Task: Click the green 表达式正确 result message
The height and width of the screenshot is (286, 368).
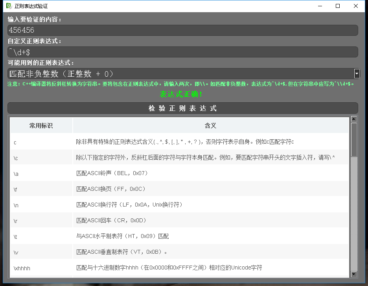Action: tap(183, 94)
